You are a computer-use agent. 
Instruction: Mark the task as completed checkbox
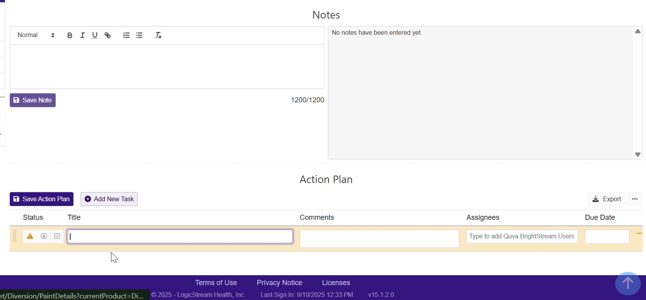[57, 236]
